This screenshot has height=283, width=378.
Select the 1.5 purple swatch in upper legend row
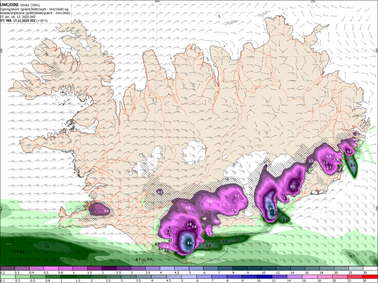click(94, 269)
